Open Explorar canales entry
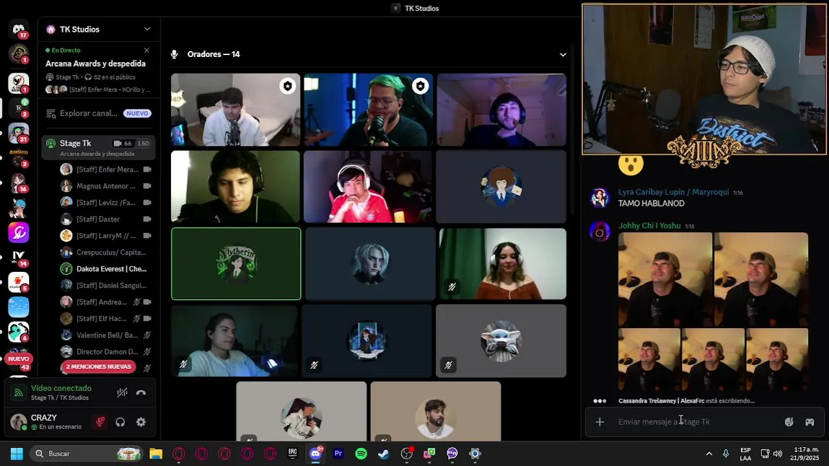 point(98,113)
